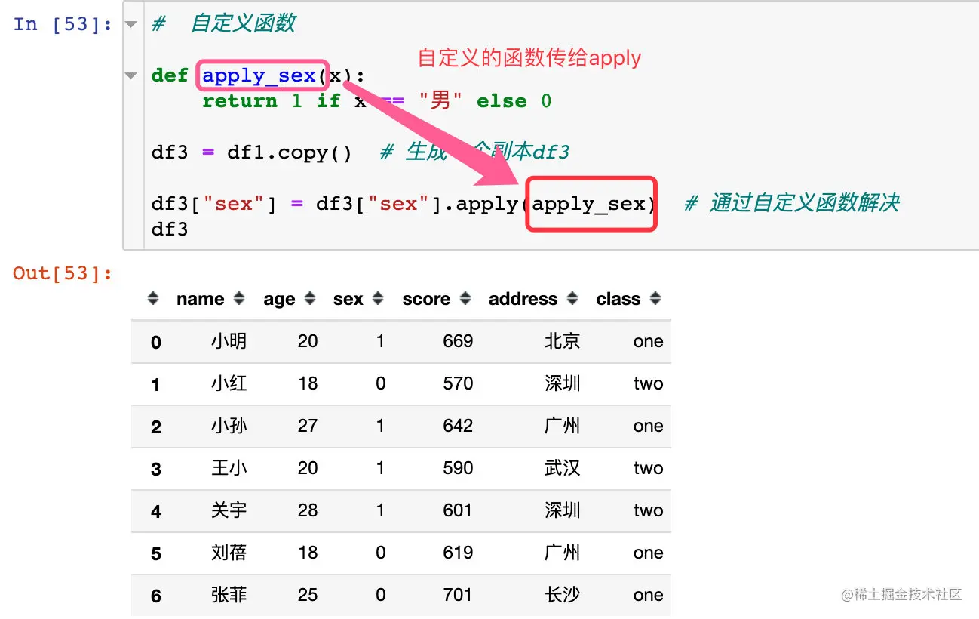Sort table by sex column
Screen dimensions: 979x619
(378, 299)
